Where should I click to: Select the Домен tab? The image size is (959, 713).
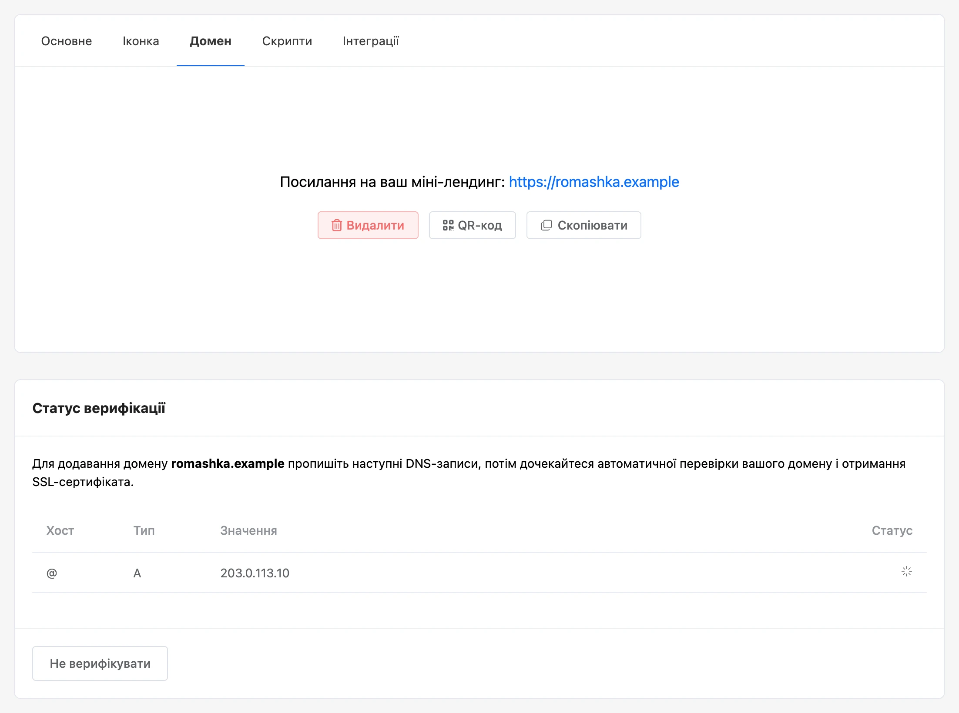[x=211, y=41]
